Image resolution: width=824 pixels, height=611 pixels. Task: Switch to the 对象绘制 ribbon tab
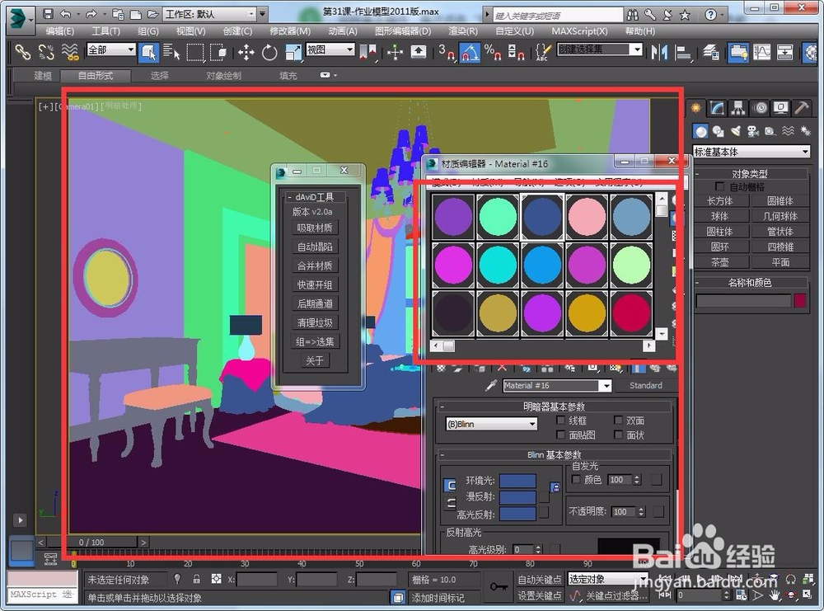coord(223,76)
